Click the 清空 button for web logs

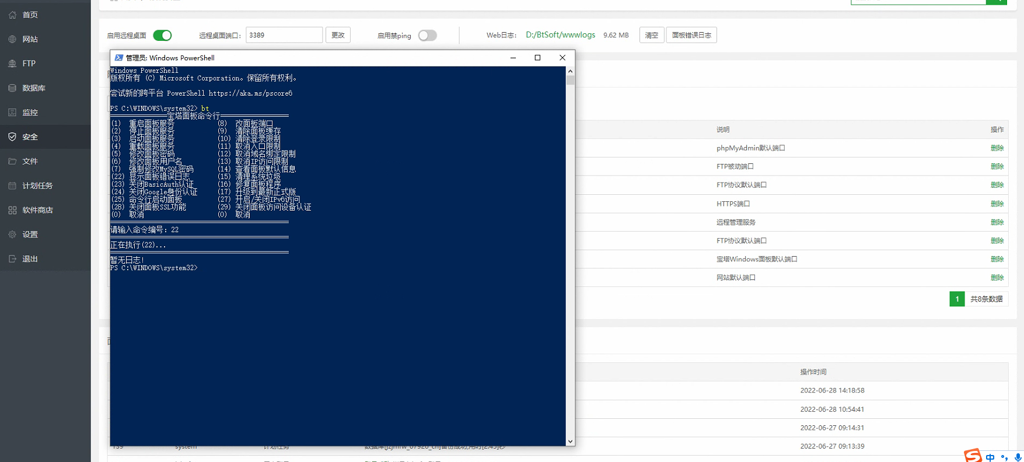(652, 35)
